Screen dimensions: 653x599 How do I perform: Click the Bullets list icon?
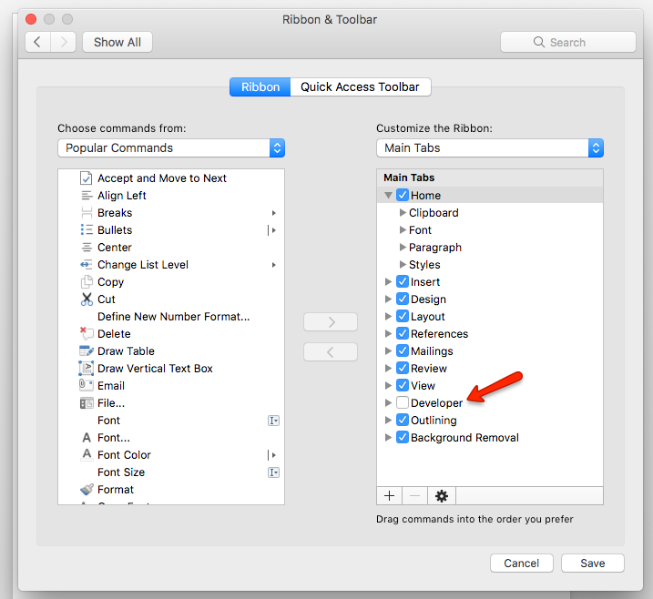[x=87, y=230]
